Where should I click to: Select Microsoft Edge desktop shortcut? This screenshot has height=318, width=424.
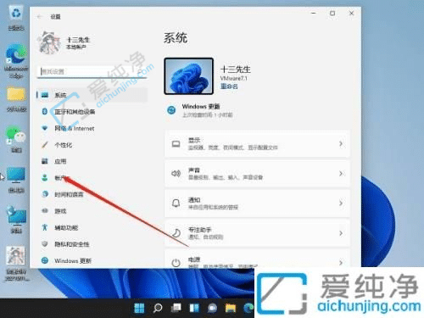point(16,61)
